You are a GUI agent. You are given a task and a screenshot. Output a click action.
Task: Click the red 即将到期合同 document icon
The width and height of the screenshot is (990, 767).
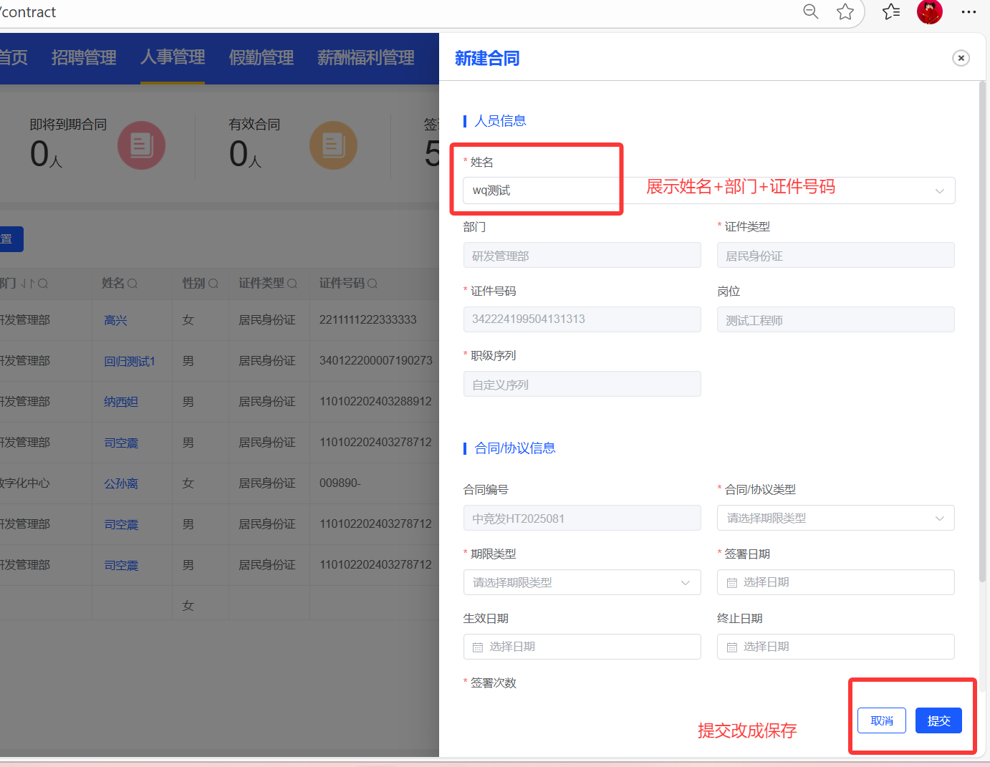(x=141, y=145)
